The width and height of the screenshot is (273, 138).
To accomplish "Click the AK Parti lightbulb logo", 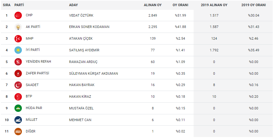I will click(x=18, y=27).
